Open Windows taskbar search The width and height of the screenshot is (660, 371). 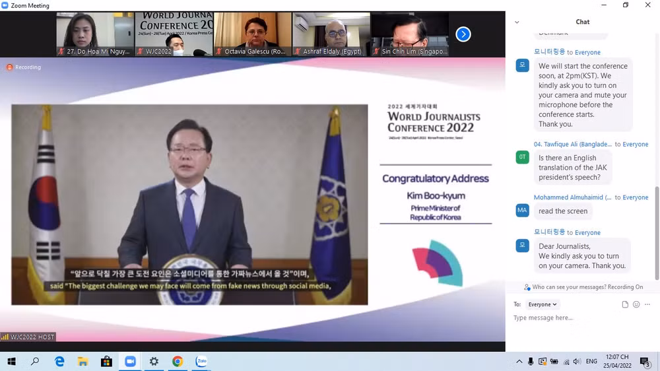point(36,361)
